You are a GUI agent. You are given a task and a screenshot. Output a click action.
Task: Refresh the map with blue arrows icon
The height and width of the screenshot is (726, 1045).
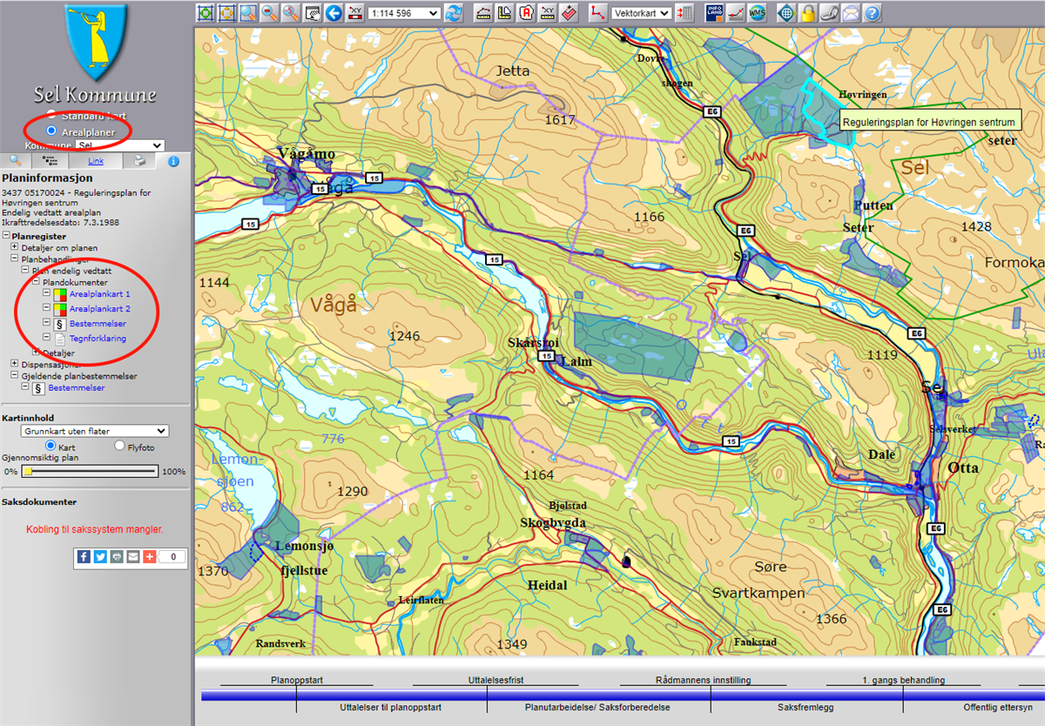click(x=454, y=13)
